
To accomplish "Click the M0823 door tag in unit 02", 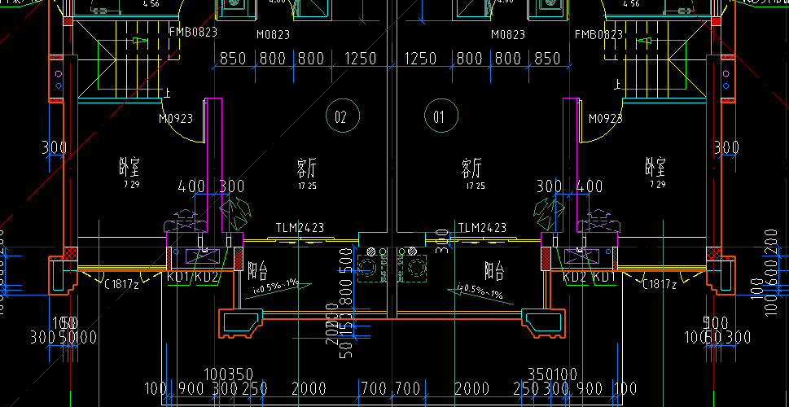I will click(274, 35).
